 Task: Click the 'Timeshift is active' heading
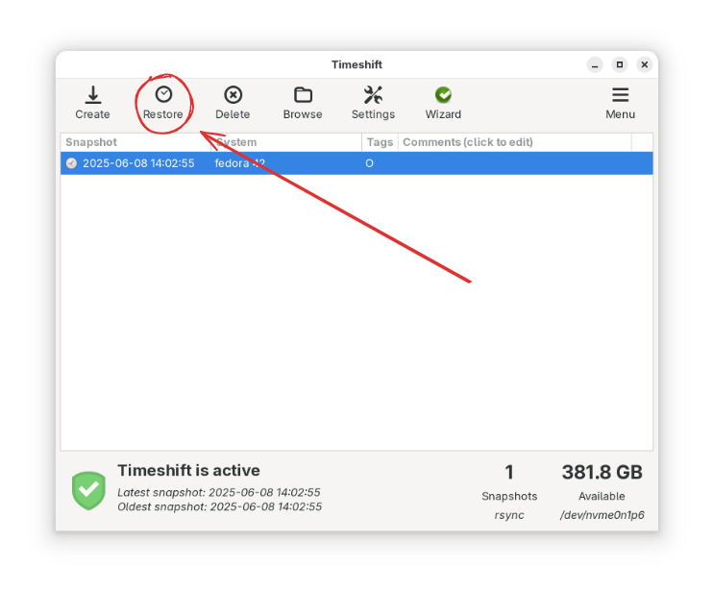click(188, 470)
